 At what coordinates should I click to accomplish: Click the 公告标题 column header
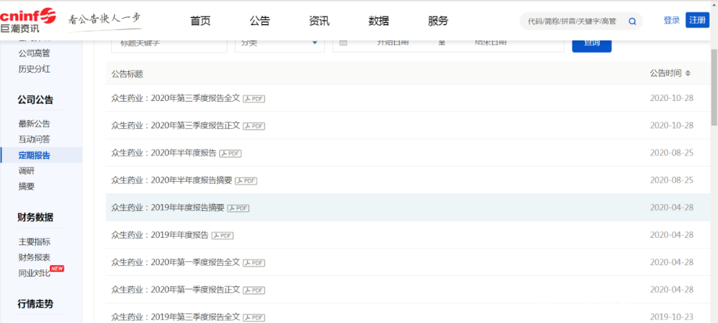(x=127, y=74)
